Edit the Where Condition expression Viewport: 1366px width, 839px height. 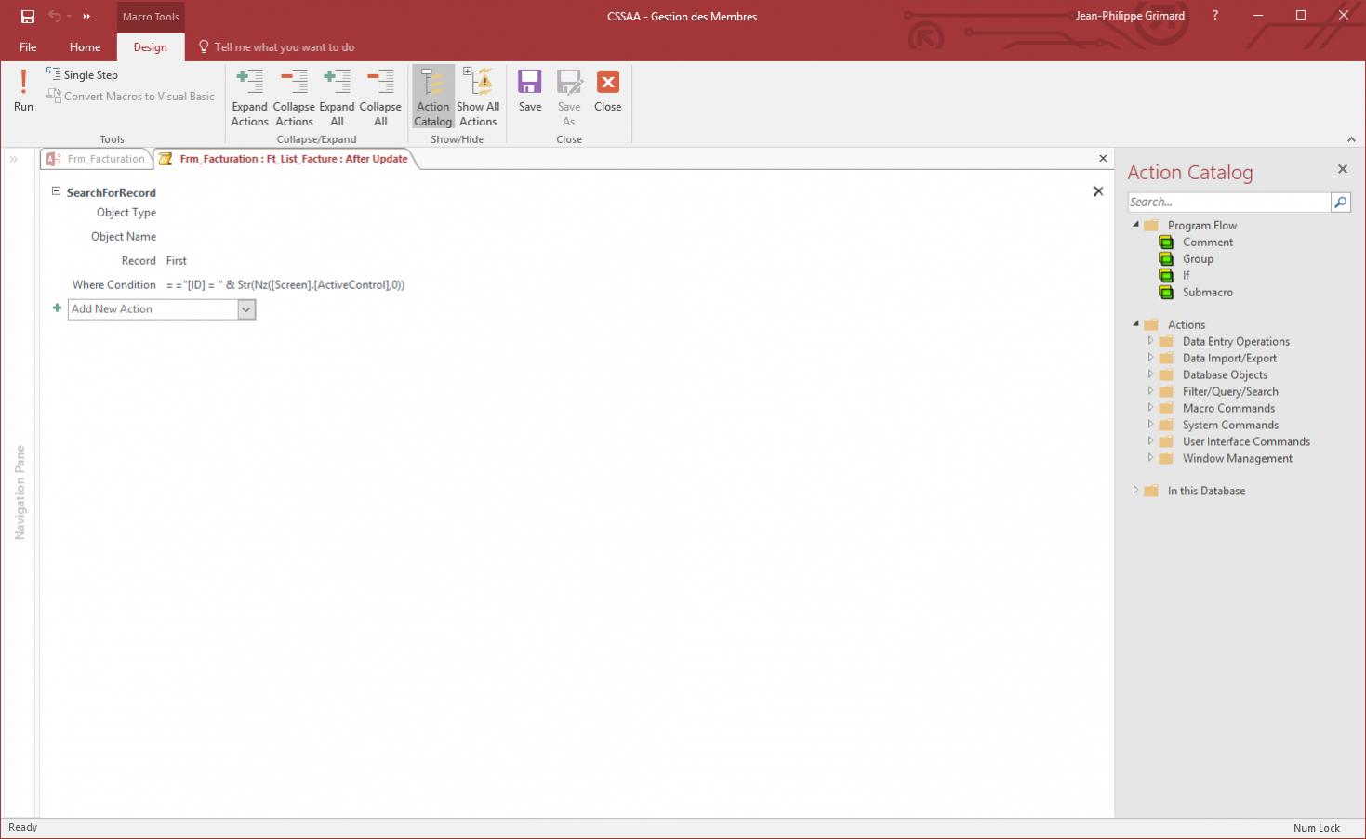(x=285, y=285)
